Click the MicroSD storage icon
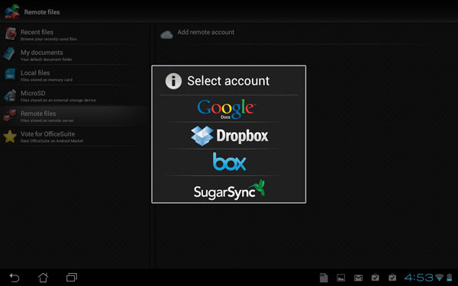 (10, 95)
